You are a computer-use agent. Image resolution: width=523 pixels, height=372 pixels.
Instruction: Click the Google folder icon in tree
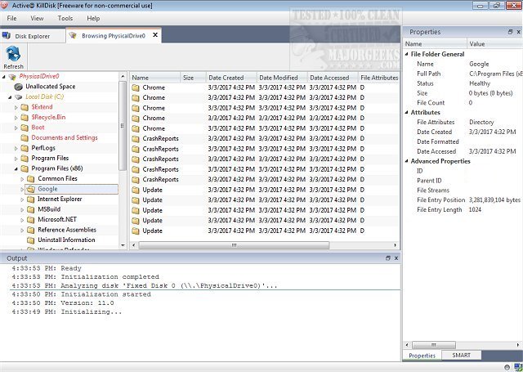click(x=30, y=189)
